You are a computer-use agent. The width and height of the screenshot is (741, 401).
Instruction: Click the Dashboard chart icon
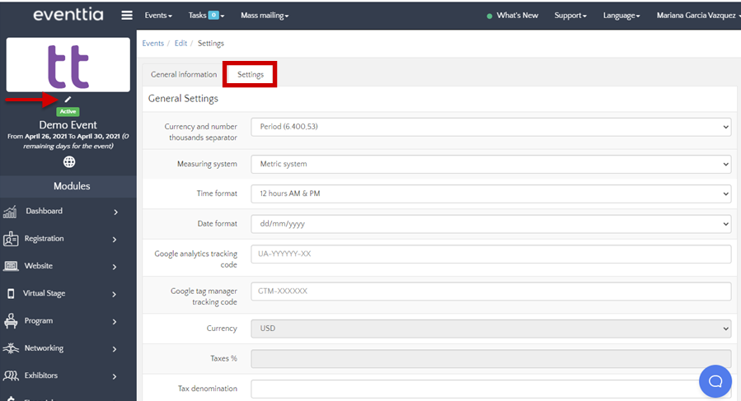tap(11, 212)
